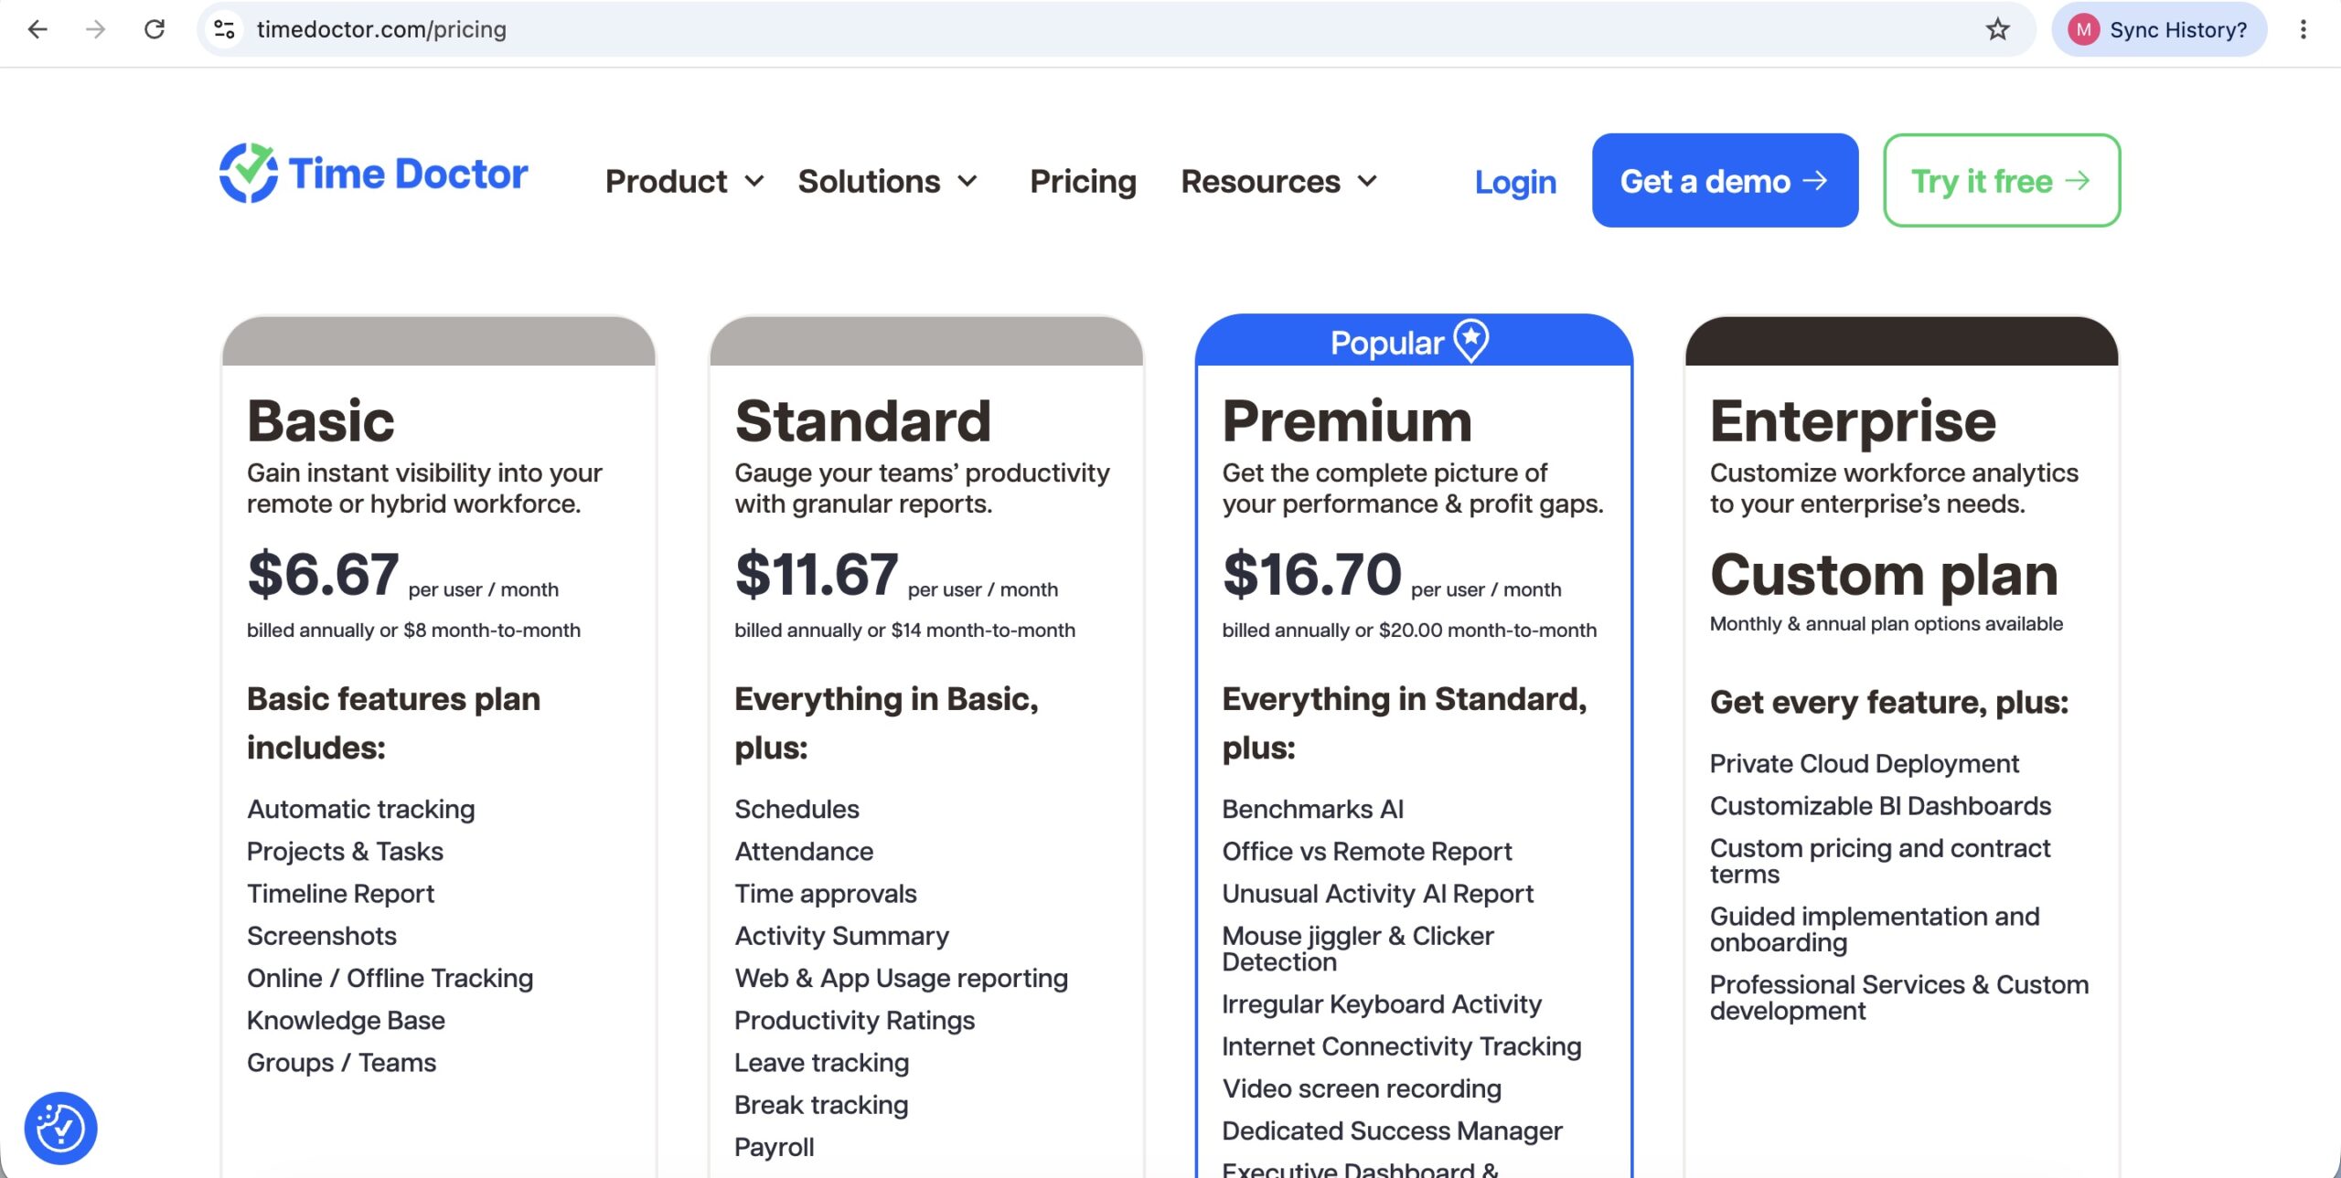This screenshot has width=2341, height=1178.
Task: Click 'billed annually or $8 month-to-month'
Action: [413, 630]
